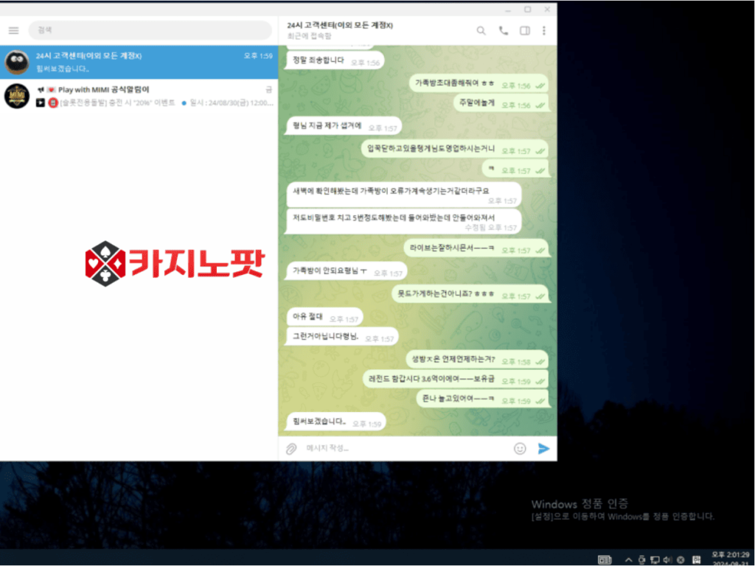This screenshot has height=566, width=755.
Task: Show hidden system tray icons chevron
Action: [629, 560]
